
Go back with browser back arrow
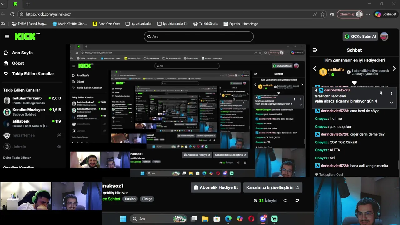pos(3,14)
